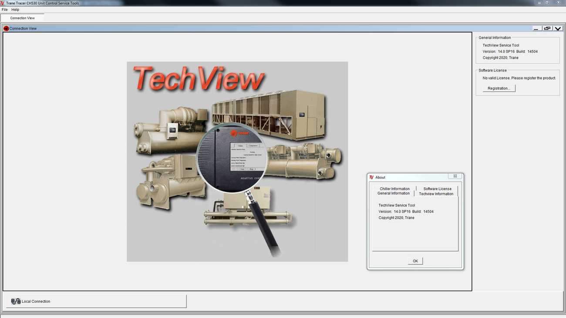Click the About dialog title text
Image resolution: width=566 pixels, height=318 pixels.
point(380,177)
